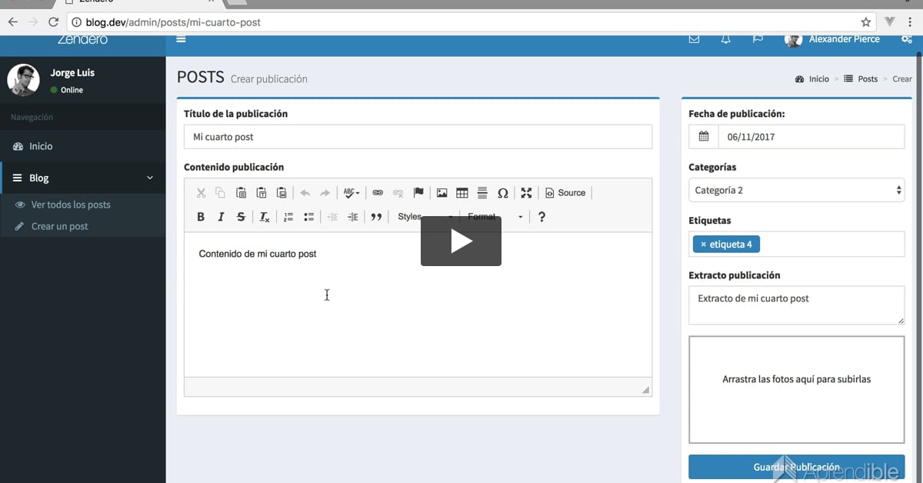Image resolution: width=923 pixels, height=483 pixels.
Task: Open tasks flag icon in header
Action: pyautogui.click(x=758, y=39)
